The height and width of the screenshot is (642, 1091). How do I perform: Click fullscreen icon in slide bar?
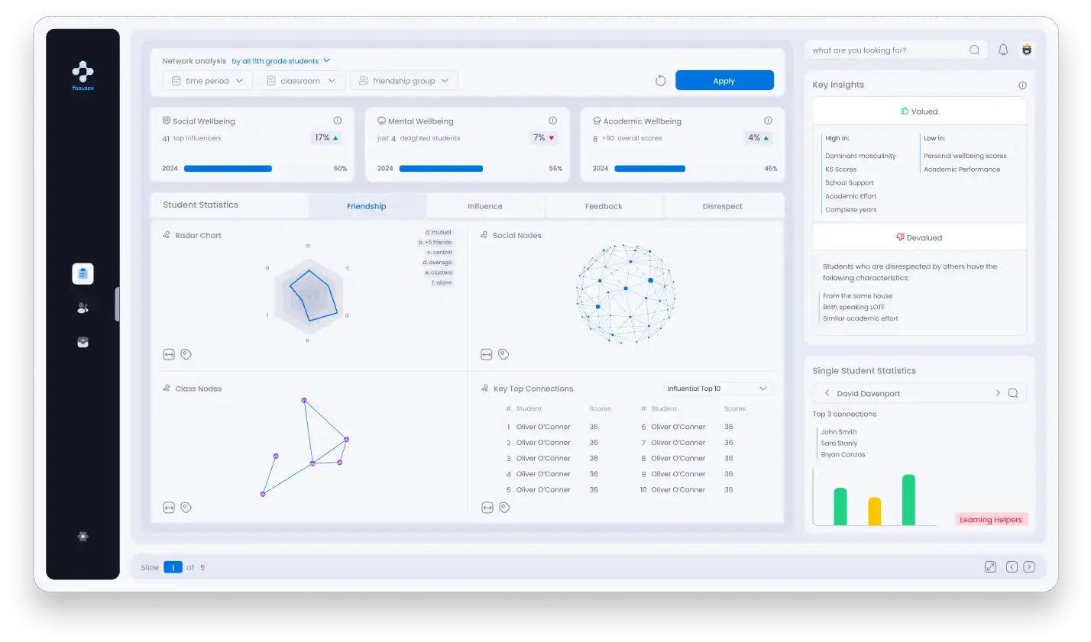pyautogui.click(x=990, y=567)
